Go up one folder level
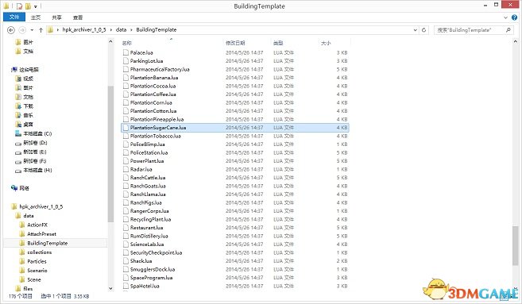Image resolution: width=522 pixels, height=304 pixels. click(x=41, y=30)
